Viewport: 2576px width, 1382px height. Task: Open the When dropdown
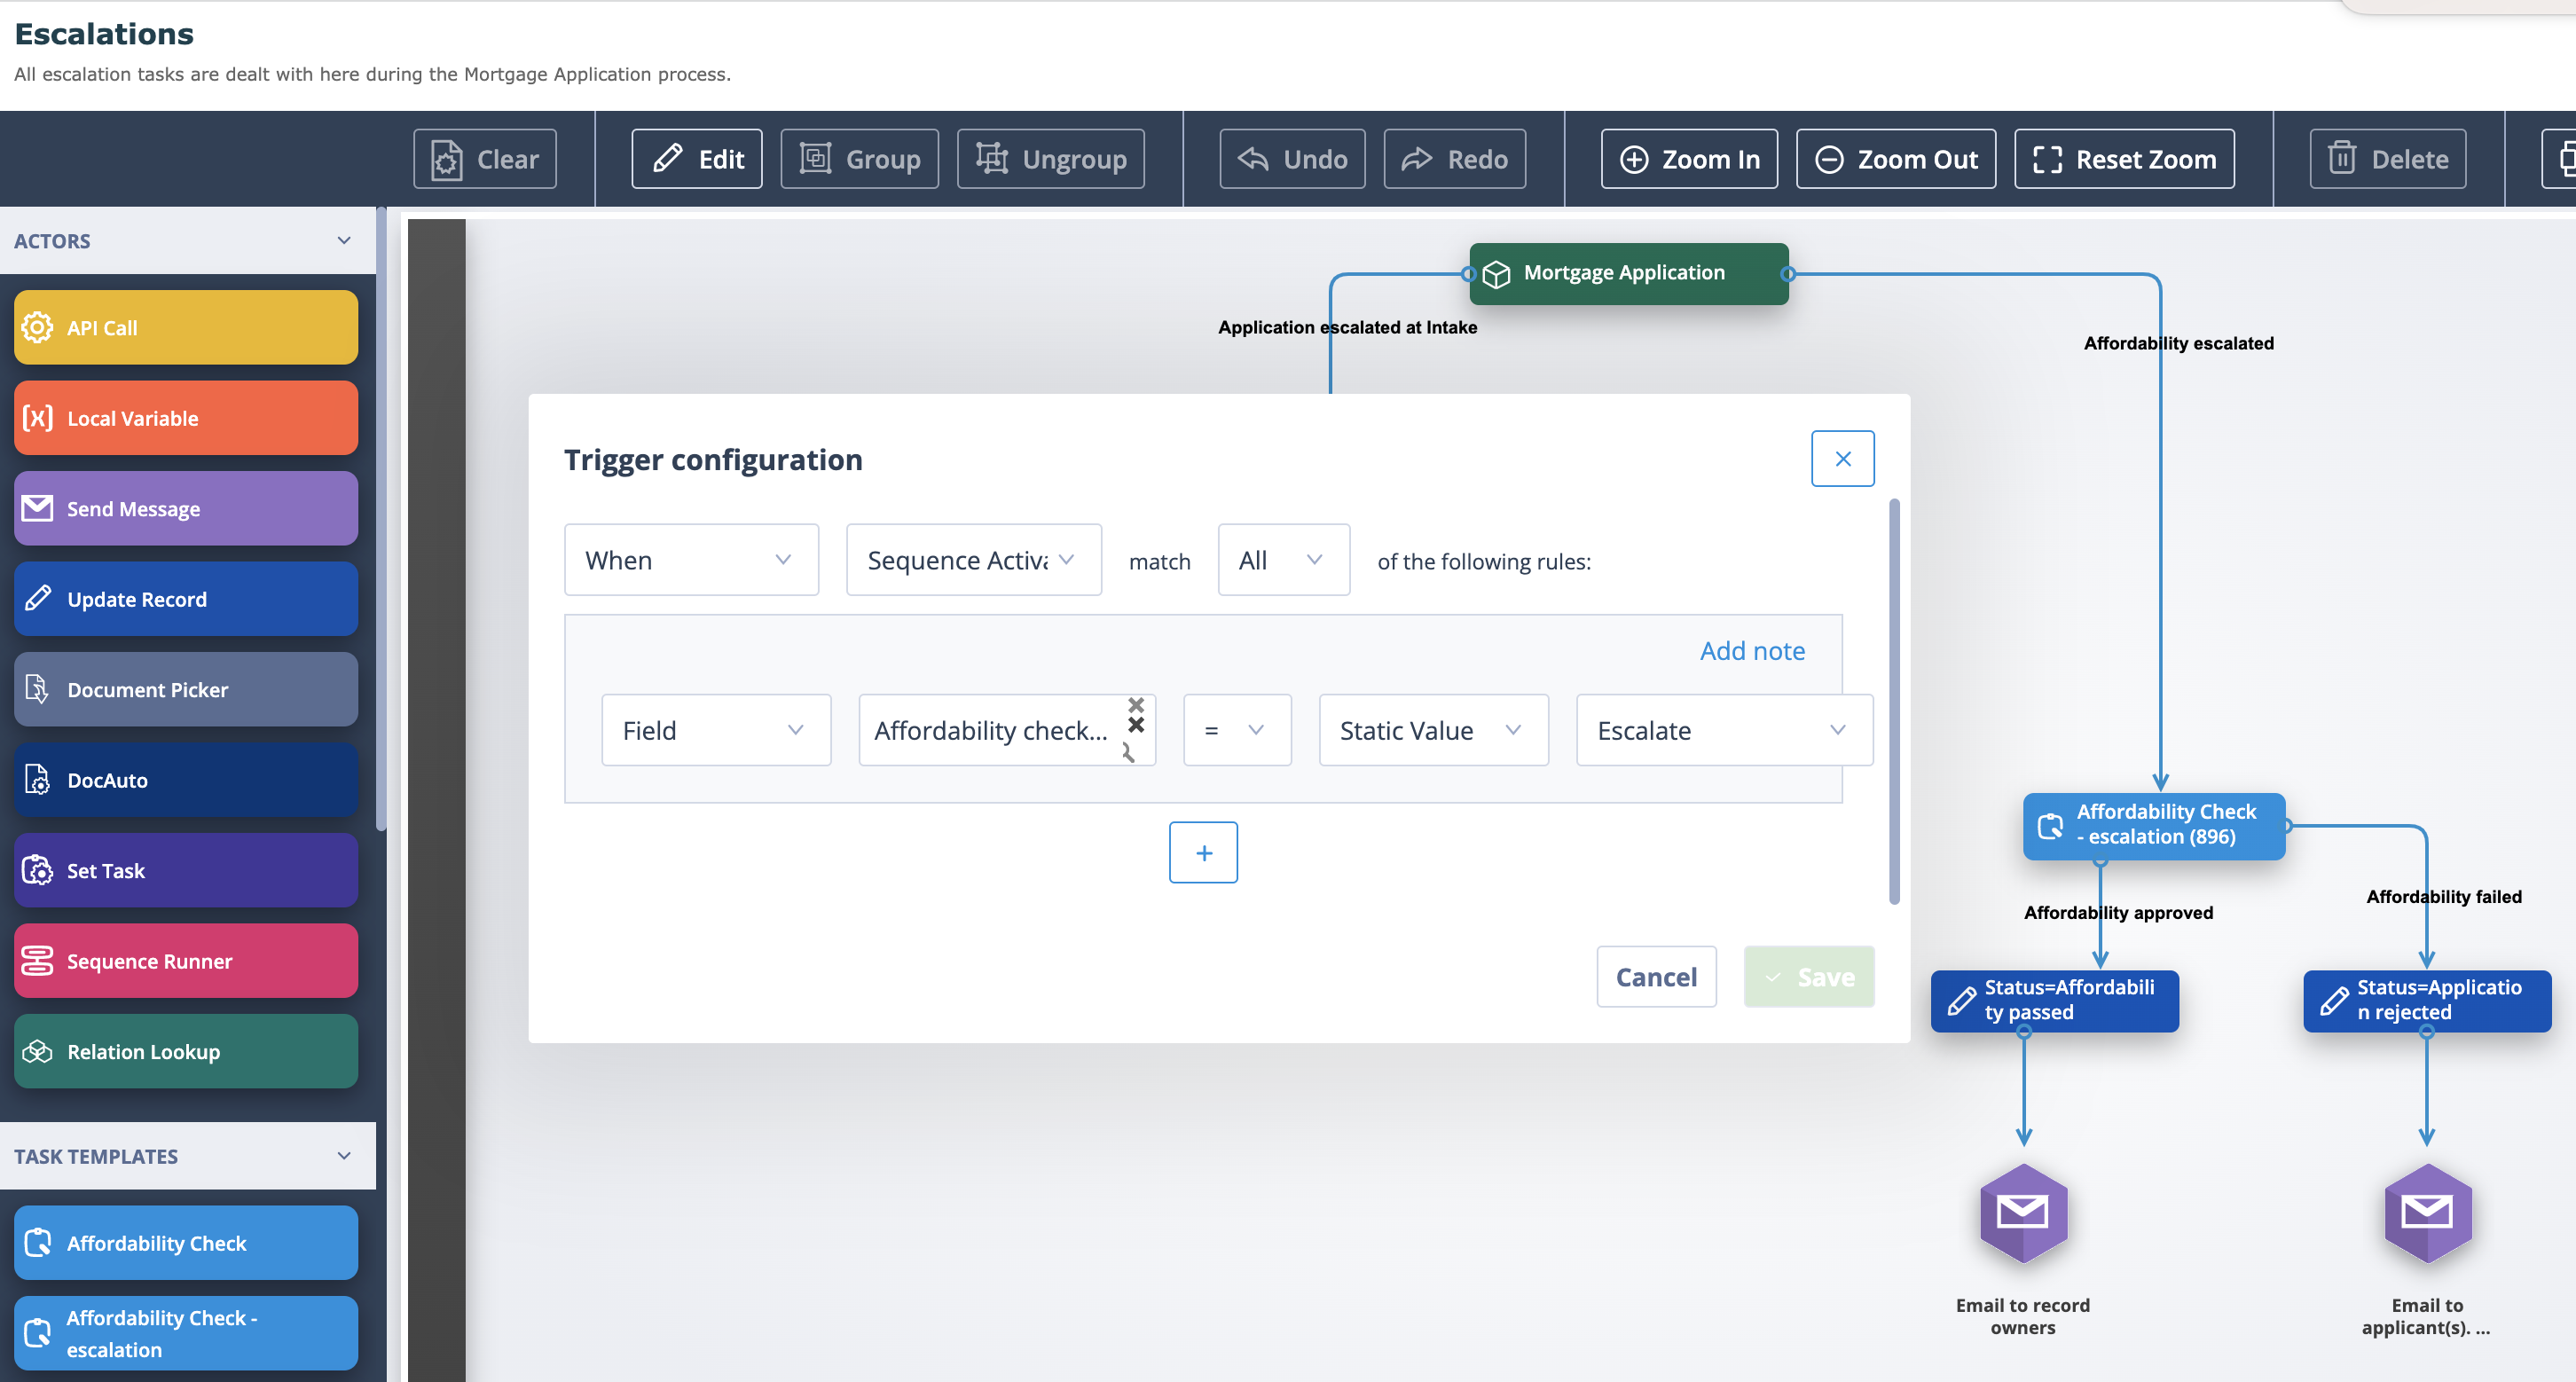(x=692, y=560)
